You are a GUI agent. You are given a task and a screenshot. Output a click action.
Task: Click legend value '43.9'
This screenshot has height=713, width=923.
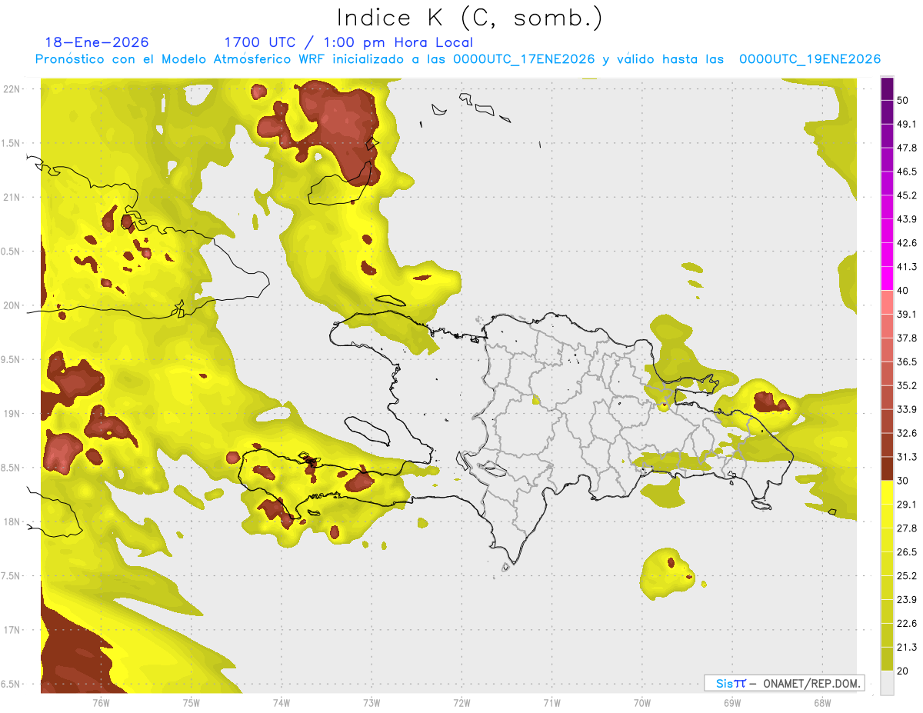pos(907,219)
